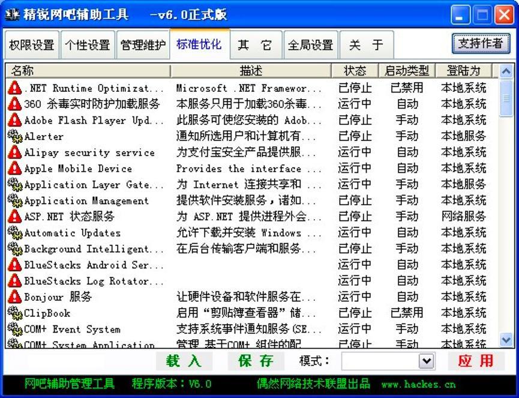
Task: Select the COM+ Event System name
Action: point(72,329)
